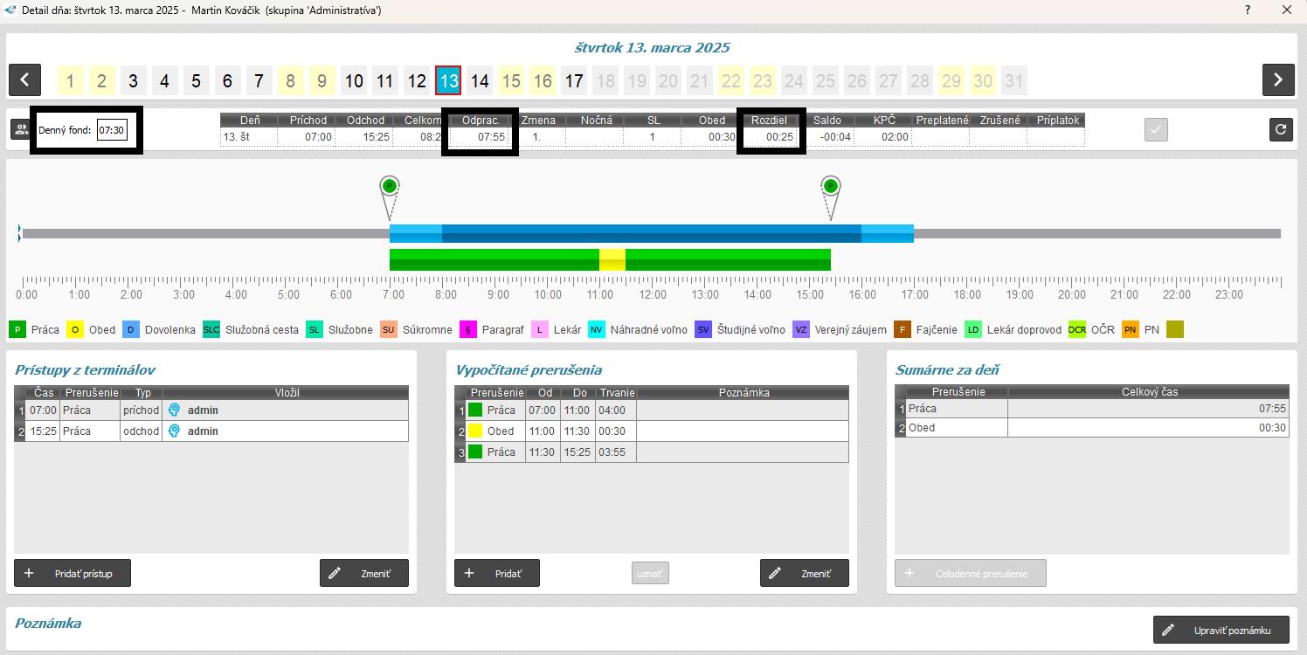Go to previous day with left arrow
Viewport: 1307px width, 655px height.
coord(24,80)
